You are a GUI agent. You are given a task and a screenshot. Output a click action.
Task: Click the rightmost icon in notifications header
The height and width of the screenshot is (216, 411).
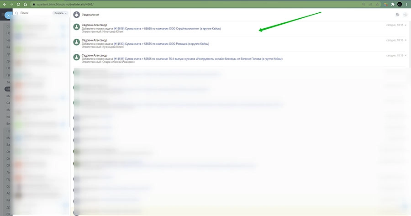[405, 15]
